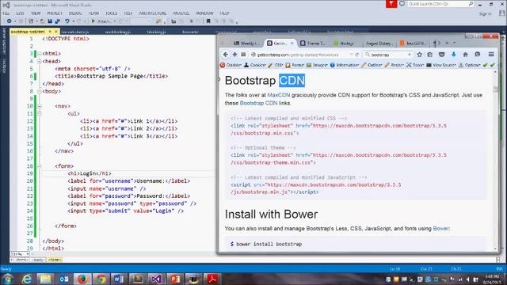507x285 pixels.
Task: Go forward in Firefox with the forward arrow
Action: click(234, 55)
